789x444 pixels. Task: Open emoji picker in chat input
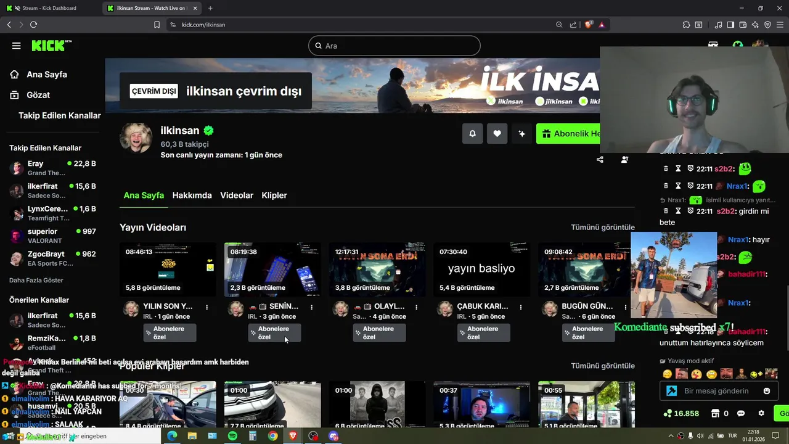tap(767, 391)
